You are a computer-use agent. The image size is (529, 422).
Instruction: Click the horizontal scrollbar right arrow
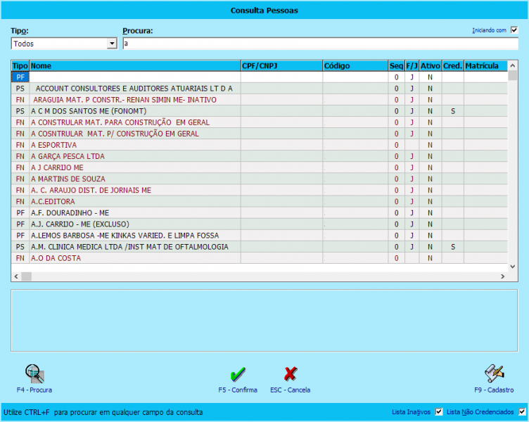[x=503, y=276]
